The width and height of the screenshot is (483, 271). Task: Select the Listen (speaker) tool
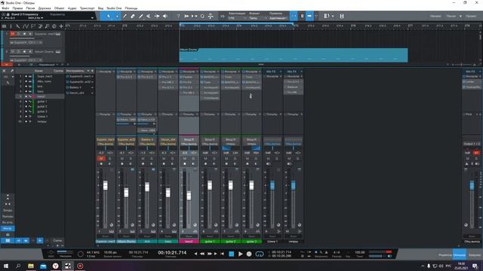click(x=165, y=16)
